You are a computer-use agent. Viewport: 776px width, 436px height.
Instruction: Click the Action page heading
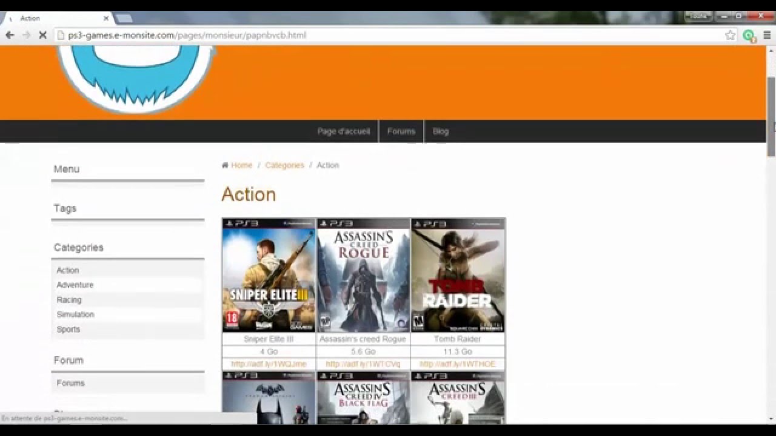pos(249,194)
